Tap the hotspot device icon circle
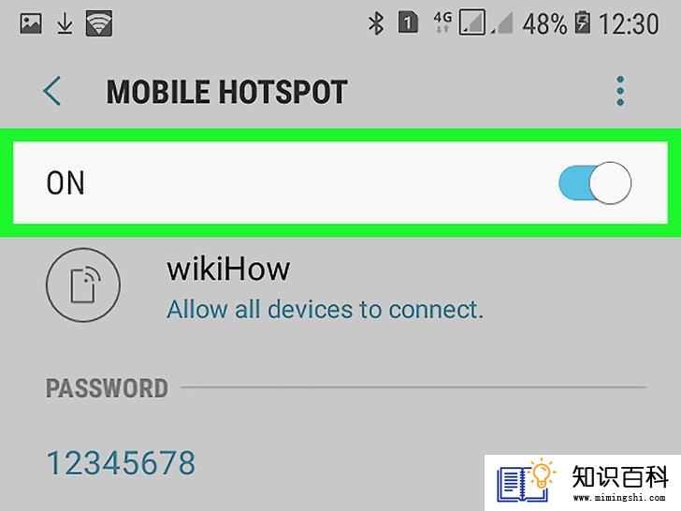681x511 pixels. (x=83, y=285)
